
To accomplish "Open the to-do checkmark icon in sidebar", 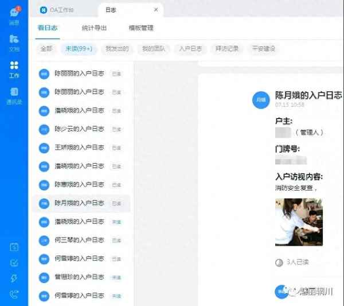I will 14,263.
